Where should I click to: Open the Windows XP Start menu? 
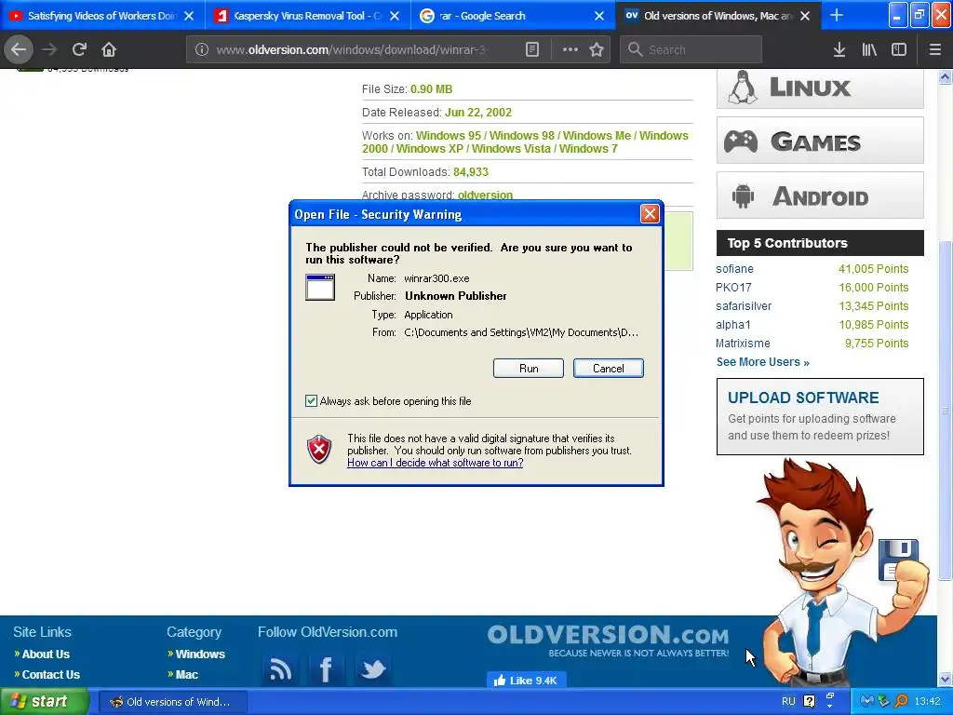(x=45, y=702)
